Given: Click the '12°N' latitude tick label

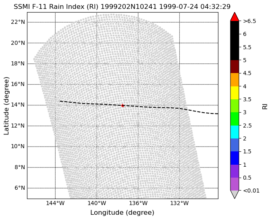Looking at the screenshot, I should pos(18,126).
